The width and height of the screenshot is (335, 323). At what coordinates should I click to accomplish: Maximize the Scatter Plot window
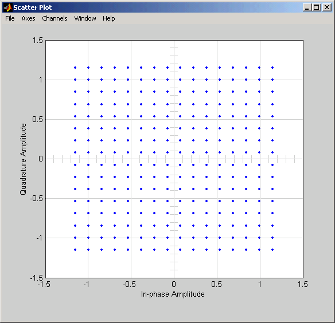(x=317, y=7)
